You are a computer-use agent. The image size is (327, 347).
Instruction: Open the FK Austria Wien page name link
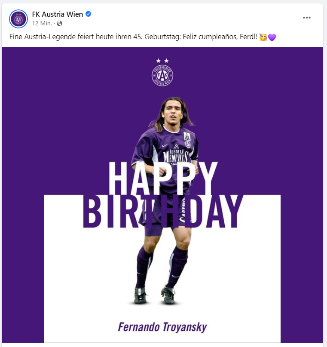57,14
